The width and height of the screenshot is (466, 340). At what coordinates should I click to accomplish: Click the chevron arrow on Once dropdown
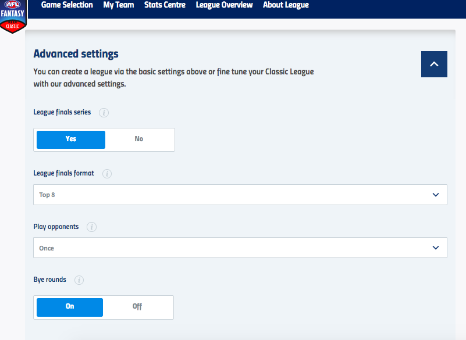tap(436, 248)
